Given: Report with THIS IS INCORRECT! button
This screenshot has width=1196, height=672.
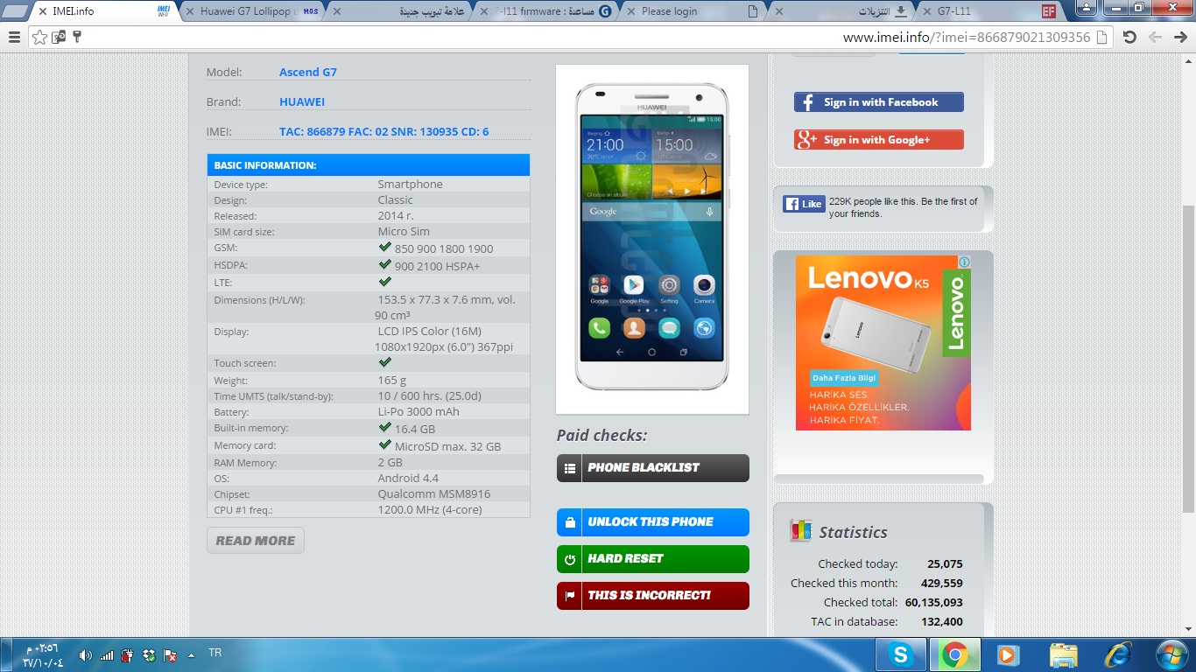Looking at the screenshot, I should pos(653,596).
